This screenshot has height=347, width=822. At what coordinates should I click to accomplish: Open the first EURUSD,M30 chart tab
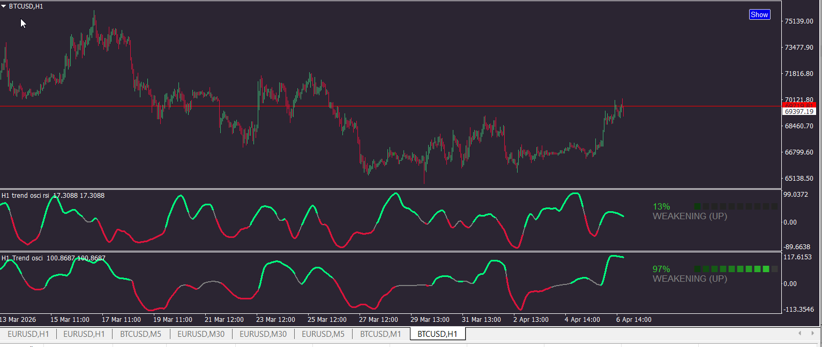coord(200,334)
